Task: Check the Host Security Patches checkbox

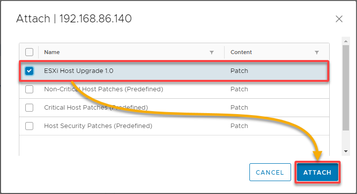Action: (29, 126)
